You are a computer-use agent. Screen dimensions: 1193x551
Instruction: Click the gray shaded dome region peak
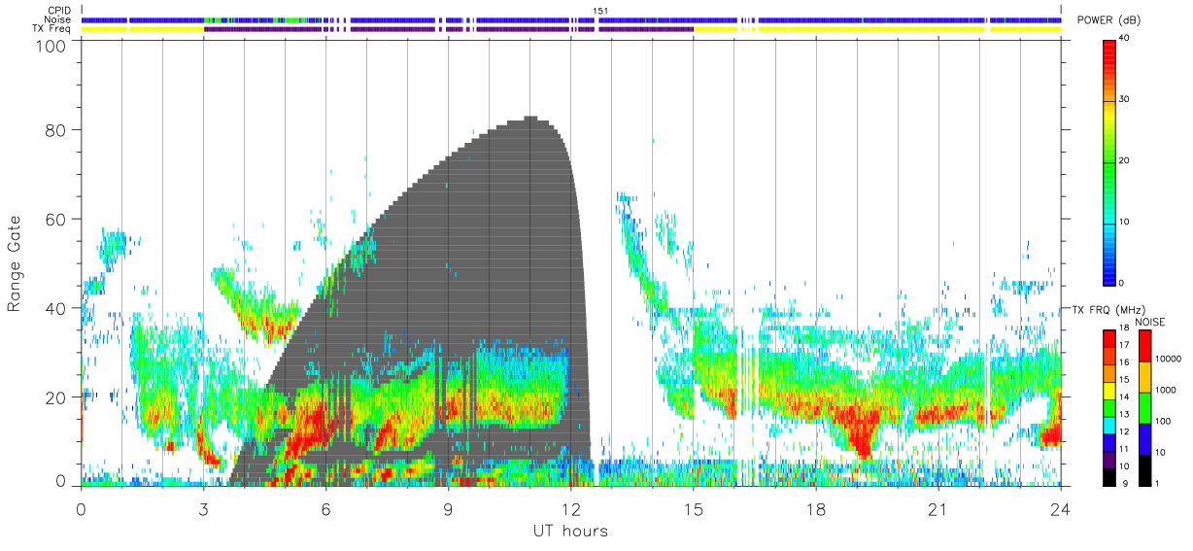coord(530,121)
